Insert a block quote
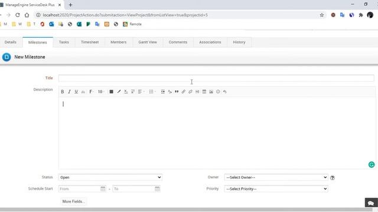378x212 pixels. [x=177, y=92]
